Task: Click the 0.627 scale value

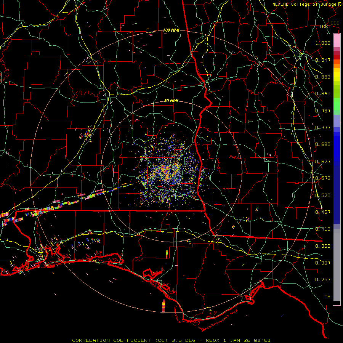Action: 323,162
